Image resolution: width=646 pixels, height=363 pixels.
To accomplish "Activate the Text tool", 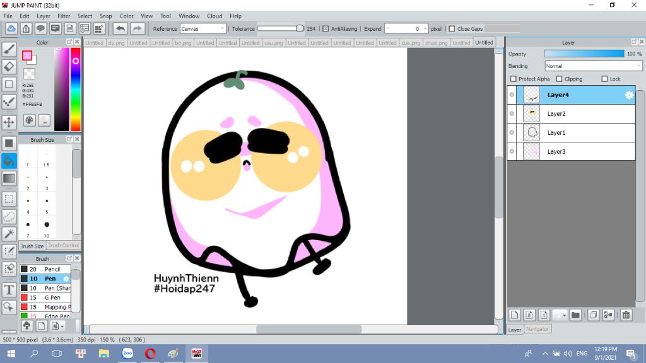I will pyautogui.click(x=9, y=290).
